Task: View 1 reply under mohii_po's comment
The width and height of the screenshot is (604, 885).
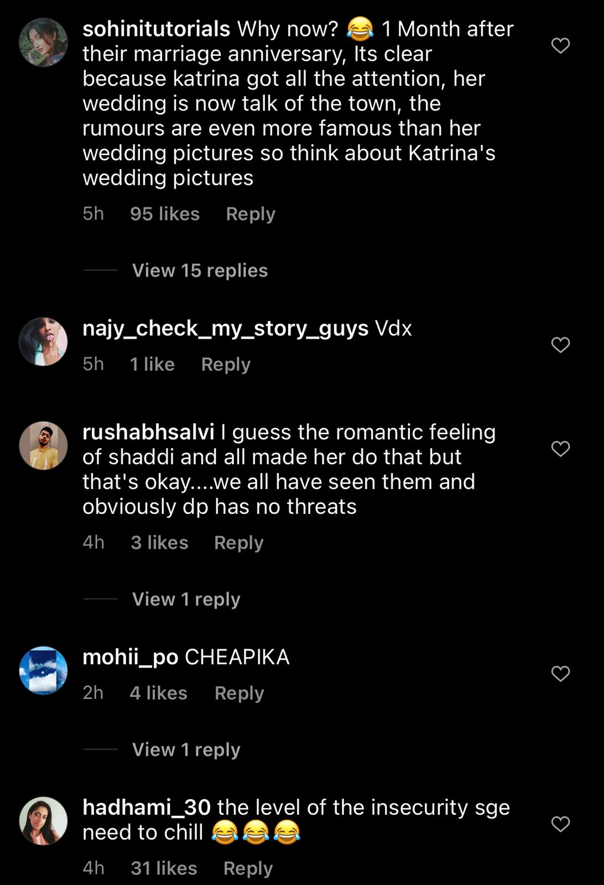Action: click(185, 749)
